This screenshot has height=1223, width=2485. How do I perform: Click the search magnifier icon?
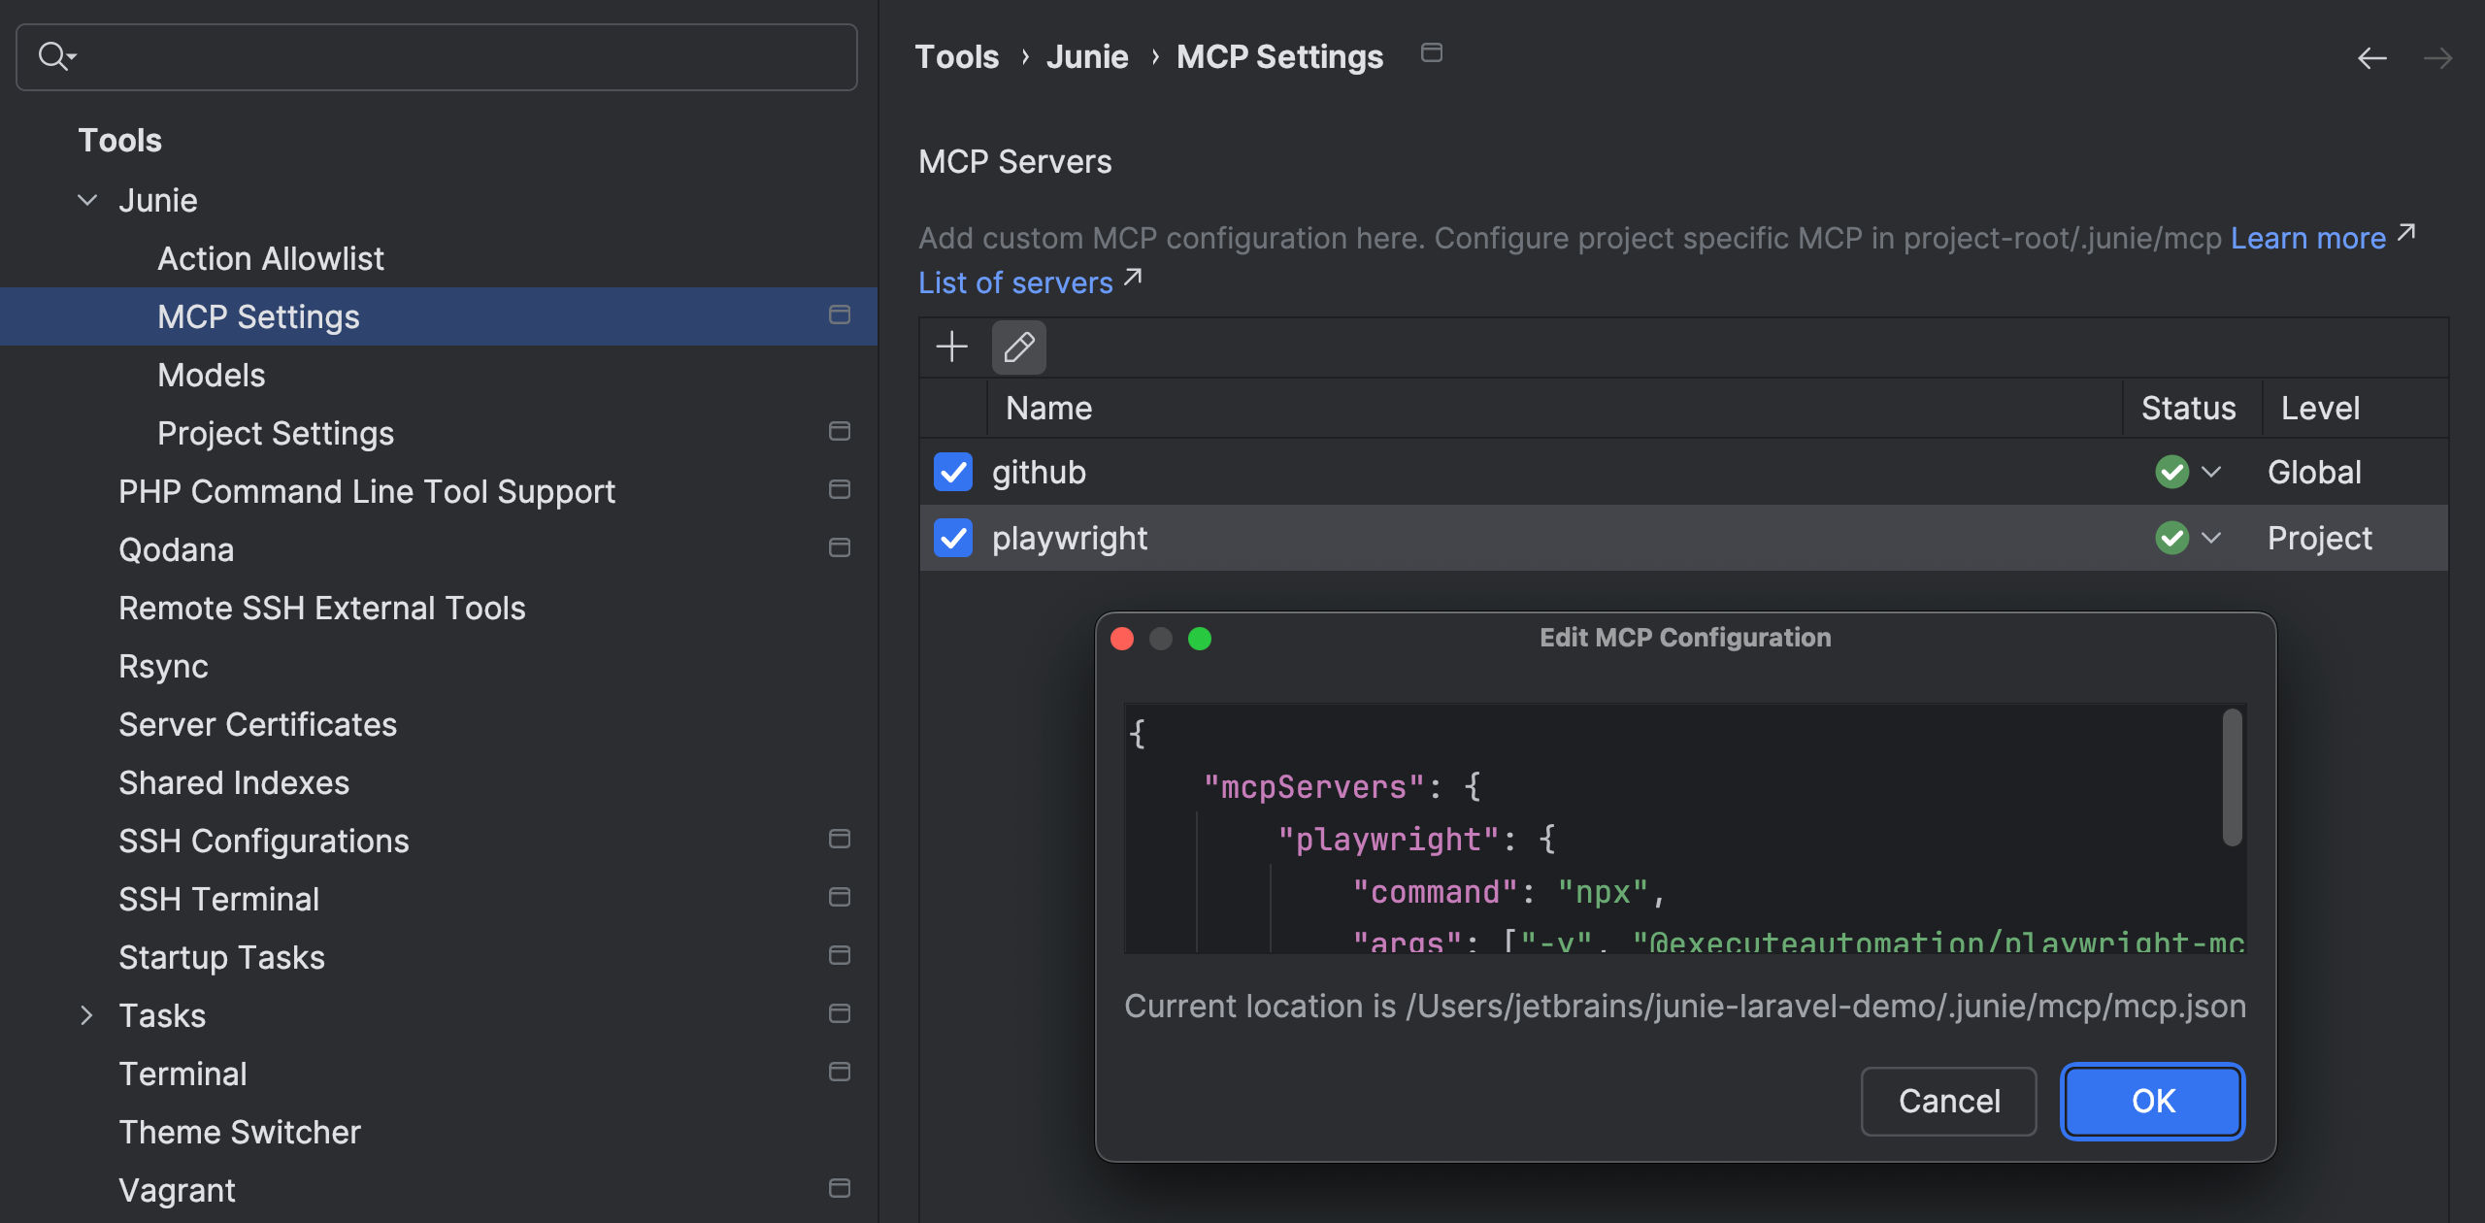(51, 56)
